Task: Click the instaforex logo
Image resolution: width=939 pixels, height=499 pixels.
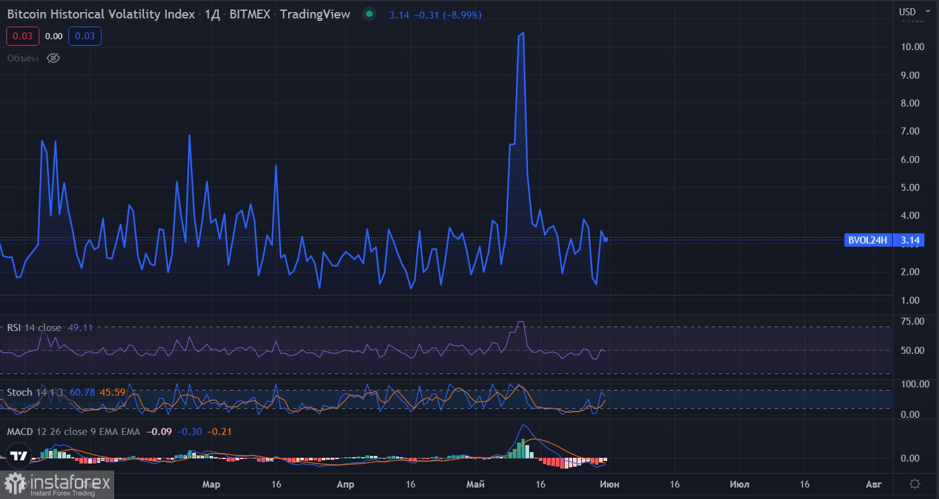Action: pyautogui.click(x=58, y=484)
